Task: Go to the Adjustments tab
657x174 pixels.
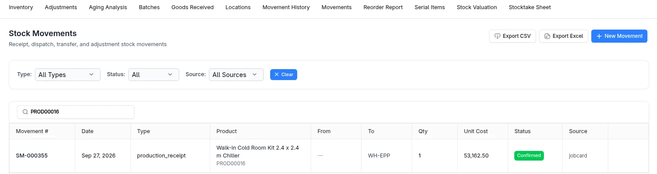Action: pyautogui.click(x=61, y=7)
